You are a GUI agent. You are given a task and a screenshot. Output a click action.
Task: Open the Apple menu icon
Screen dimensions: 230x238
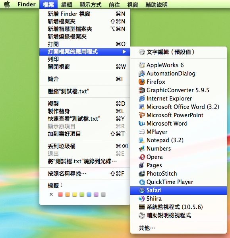pos(7,4)
